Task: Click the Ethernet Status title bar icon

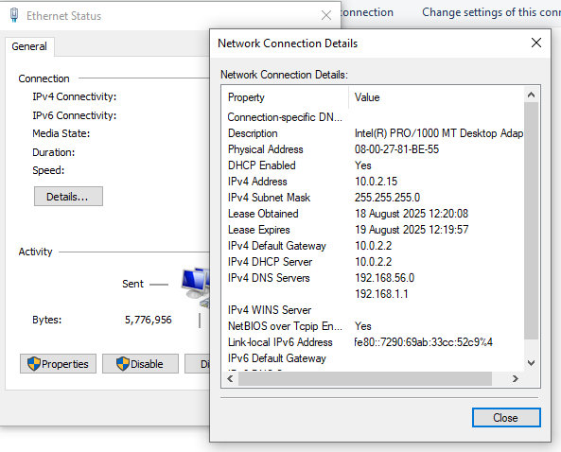Action: (x=14, y=15)
